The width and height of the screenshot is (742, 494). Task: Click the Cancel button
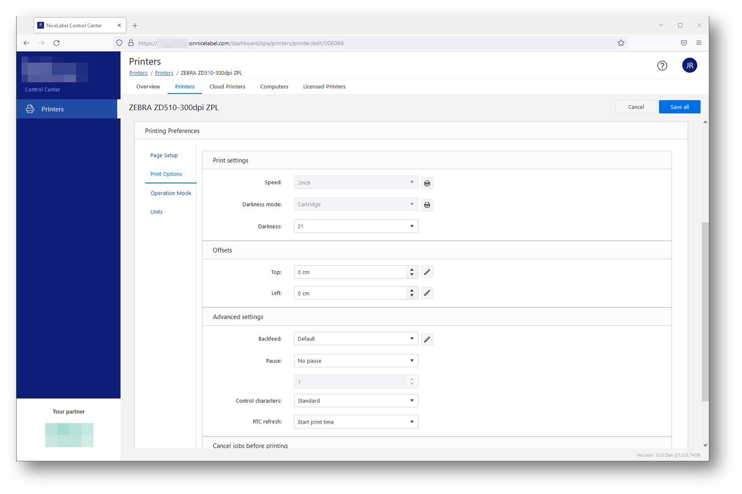(x=635, y=107)
